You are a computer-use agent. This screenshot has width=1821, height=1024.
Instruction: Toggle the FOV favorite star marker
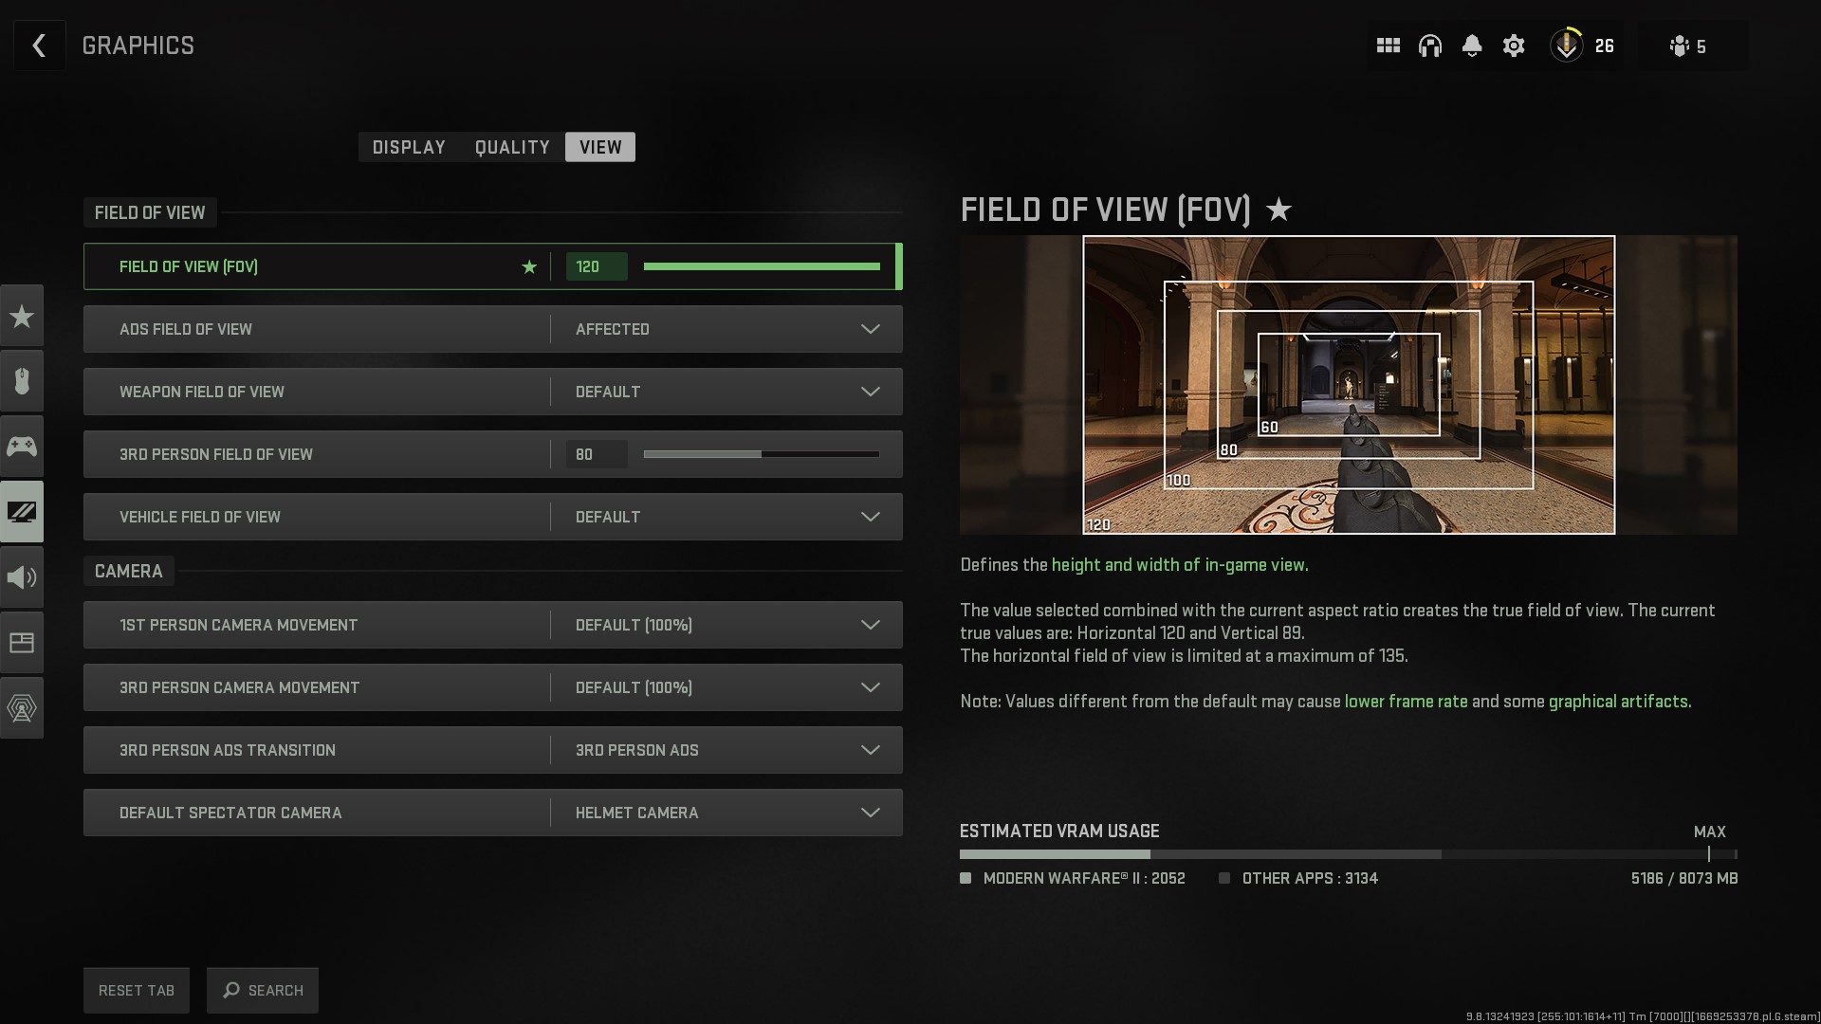coord(526,266)
